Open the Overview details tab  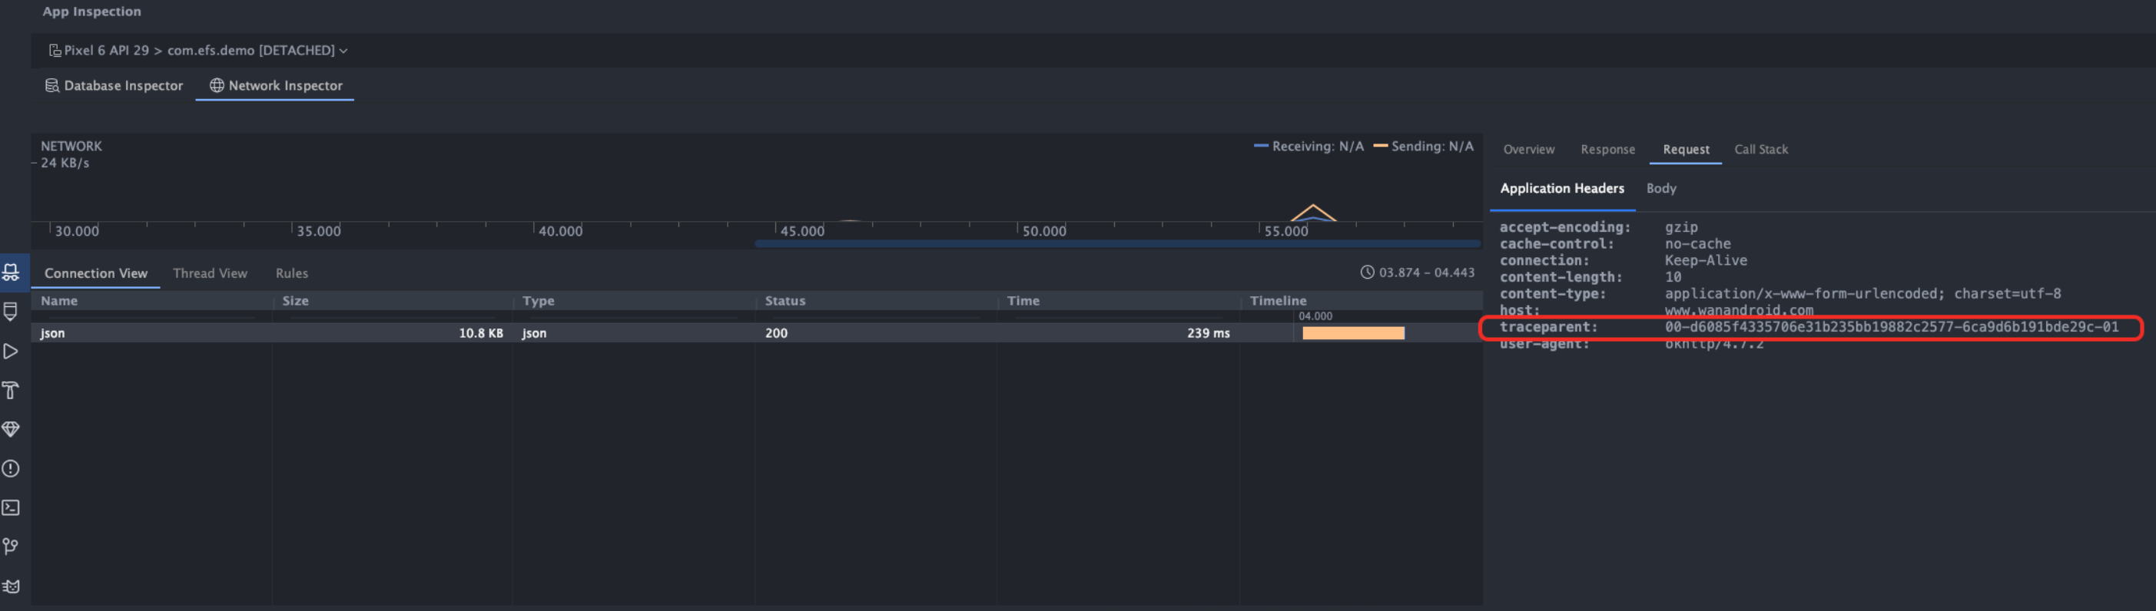point(1528,150)
